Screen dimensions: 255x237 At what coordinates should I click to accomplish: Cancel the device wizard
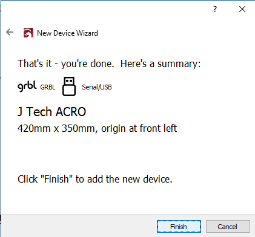[228, 227]
